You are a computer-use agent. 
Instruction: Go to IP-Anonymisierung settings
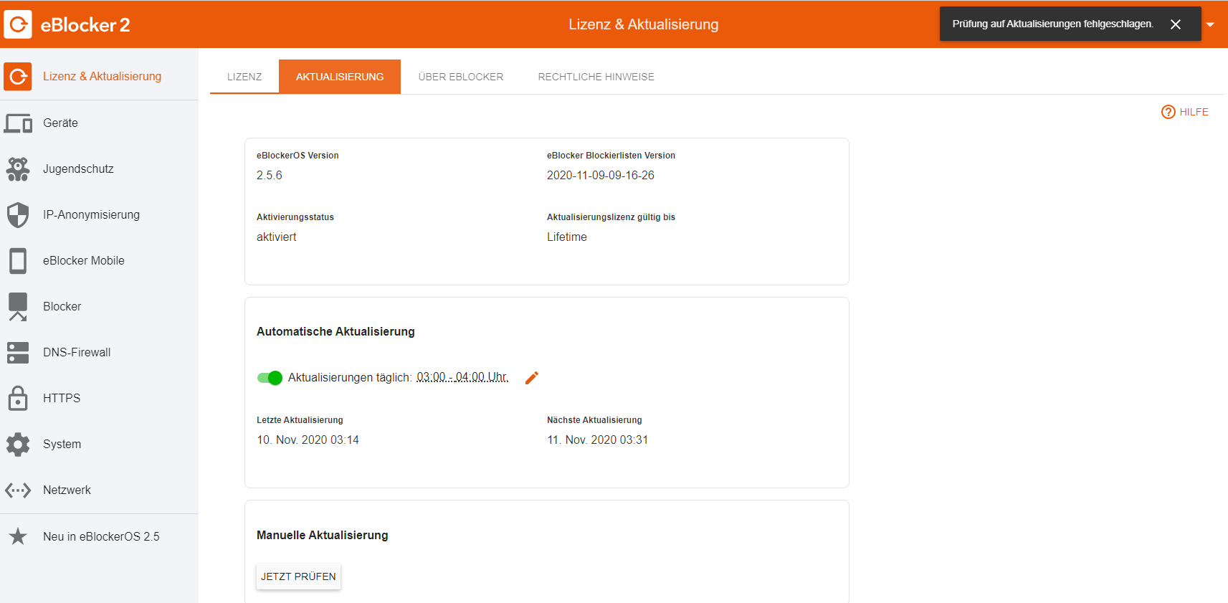(99, 215)
